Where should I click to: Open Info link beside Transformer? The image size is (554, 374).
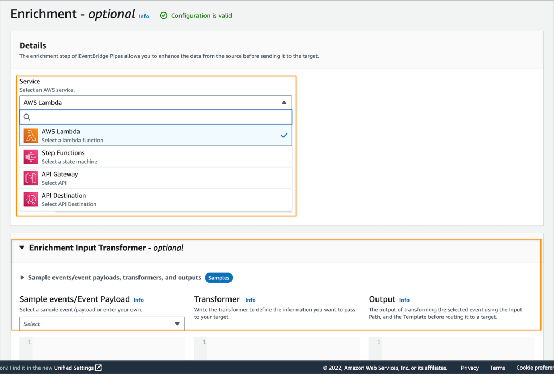[x=250, y=300]
